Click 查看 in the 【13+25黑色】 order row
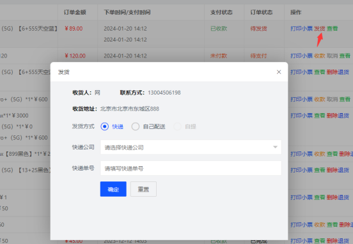Viewport: 353px width, 244px height. coord(320,171)
